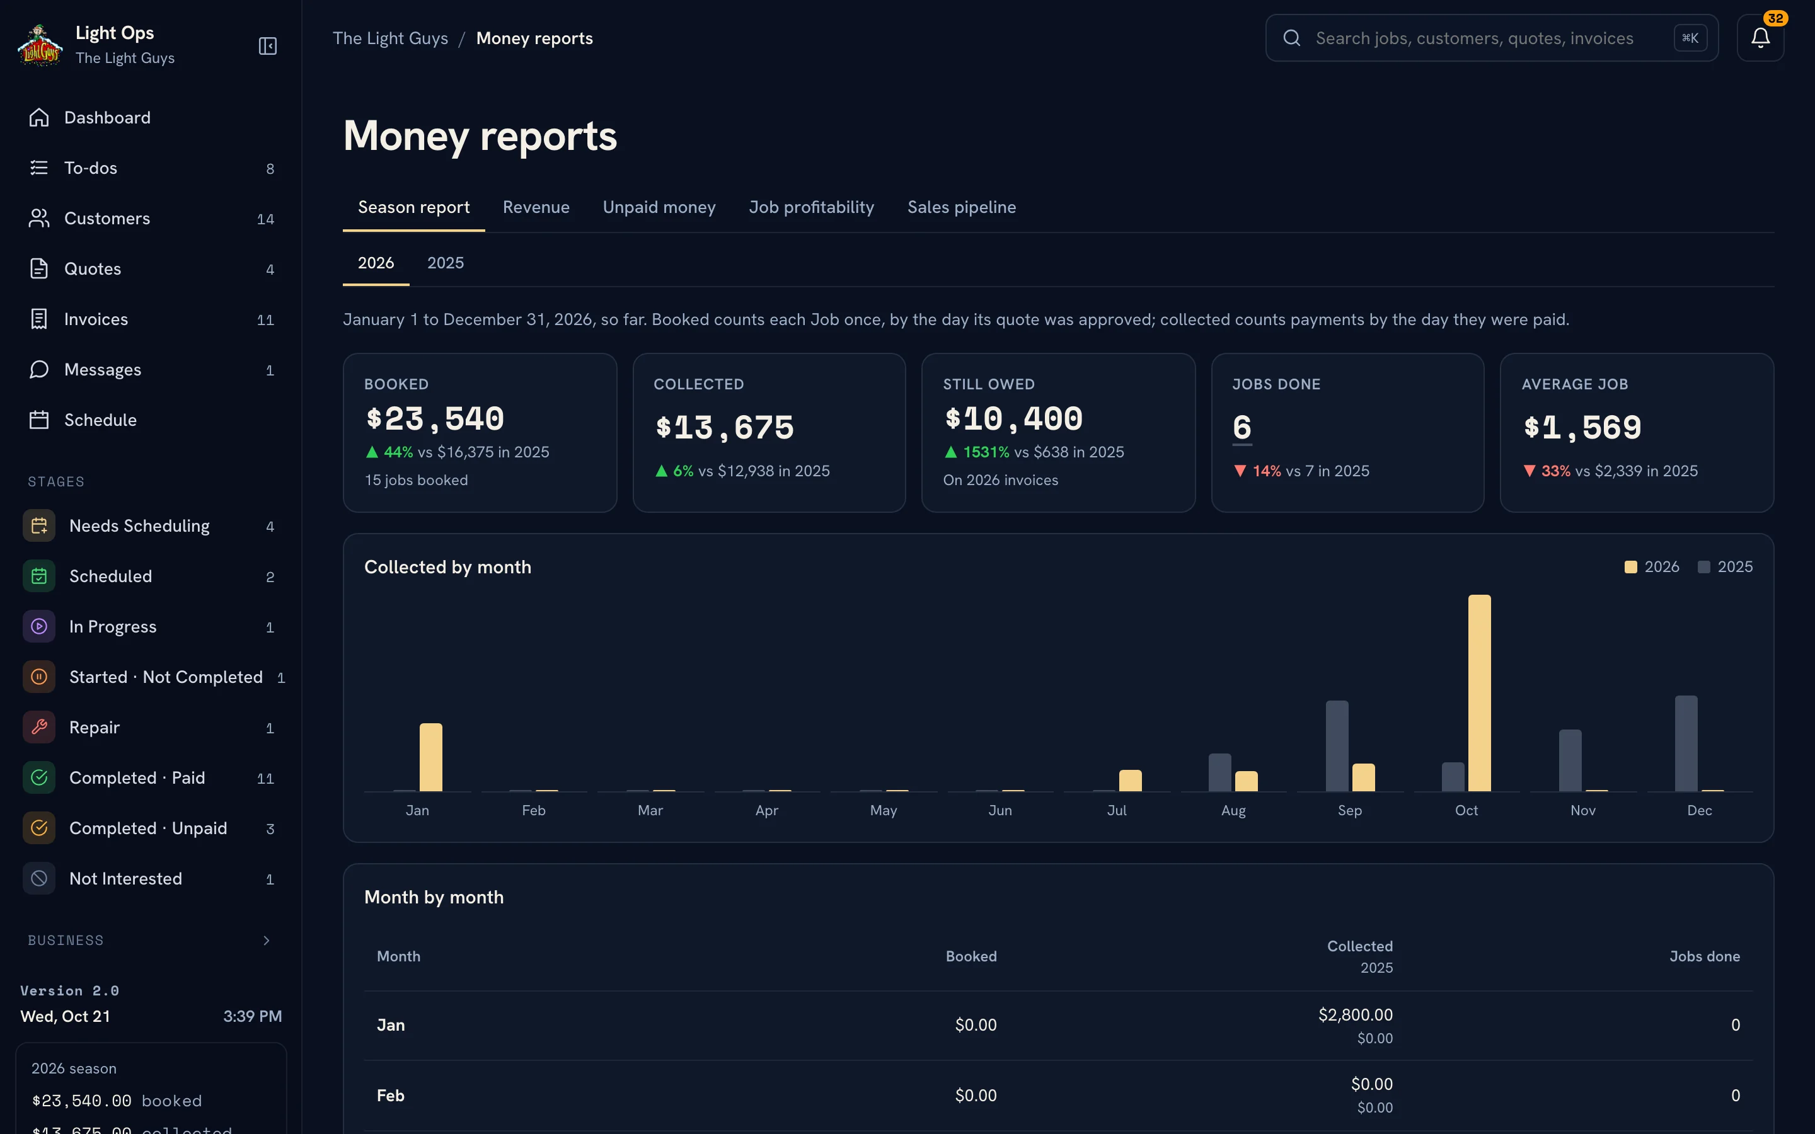
Task: Click the Schedule calendar icon
Action: coord(39,420)
